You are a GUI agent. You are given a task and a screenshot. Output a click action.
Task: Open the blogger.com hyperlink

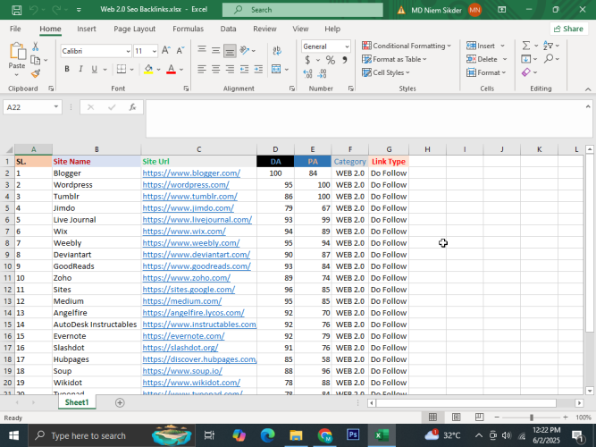pos(191,173)
